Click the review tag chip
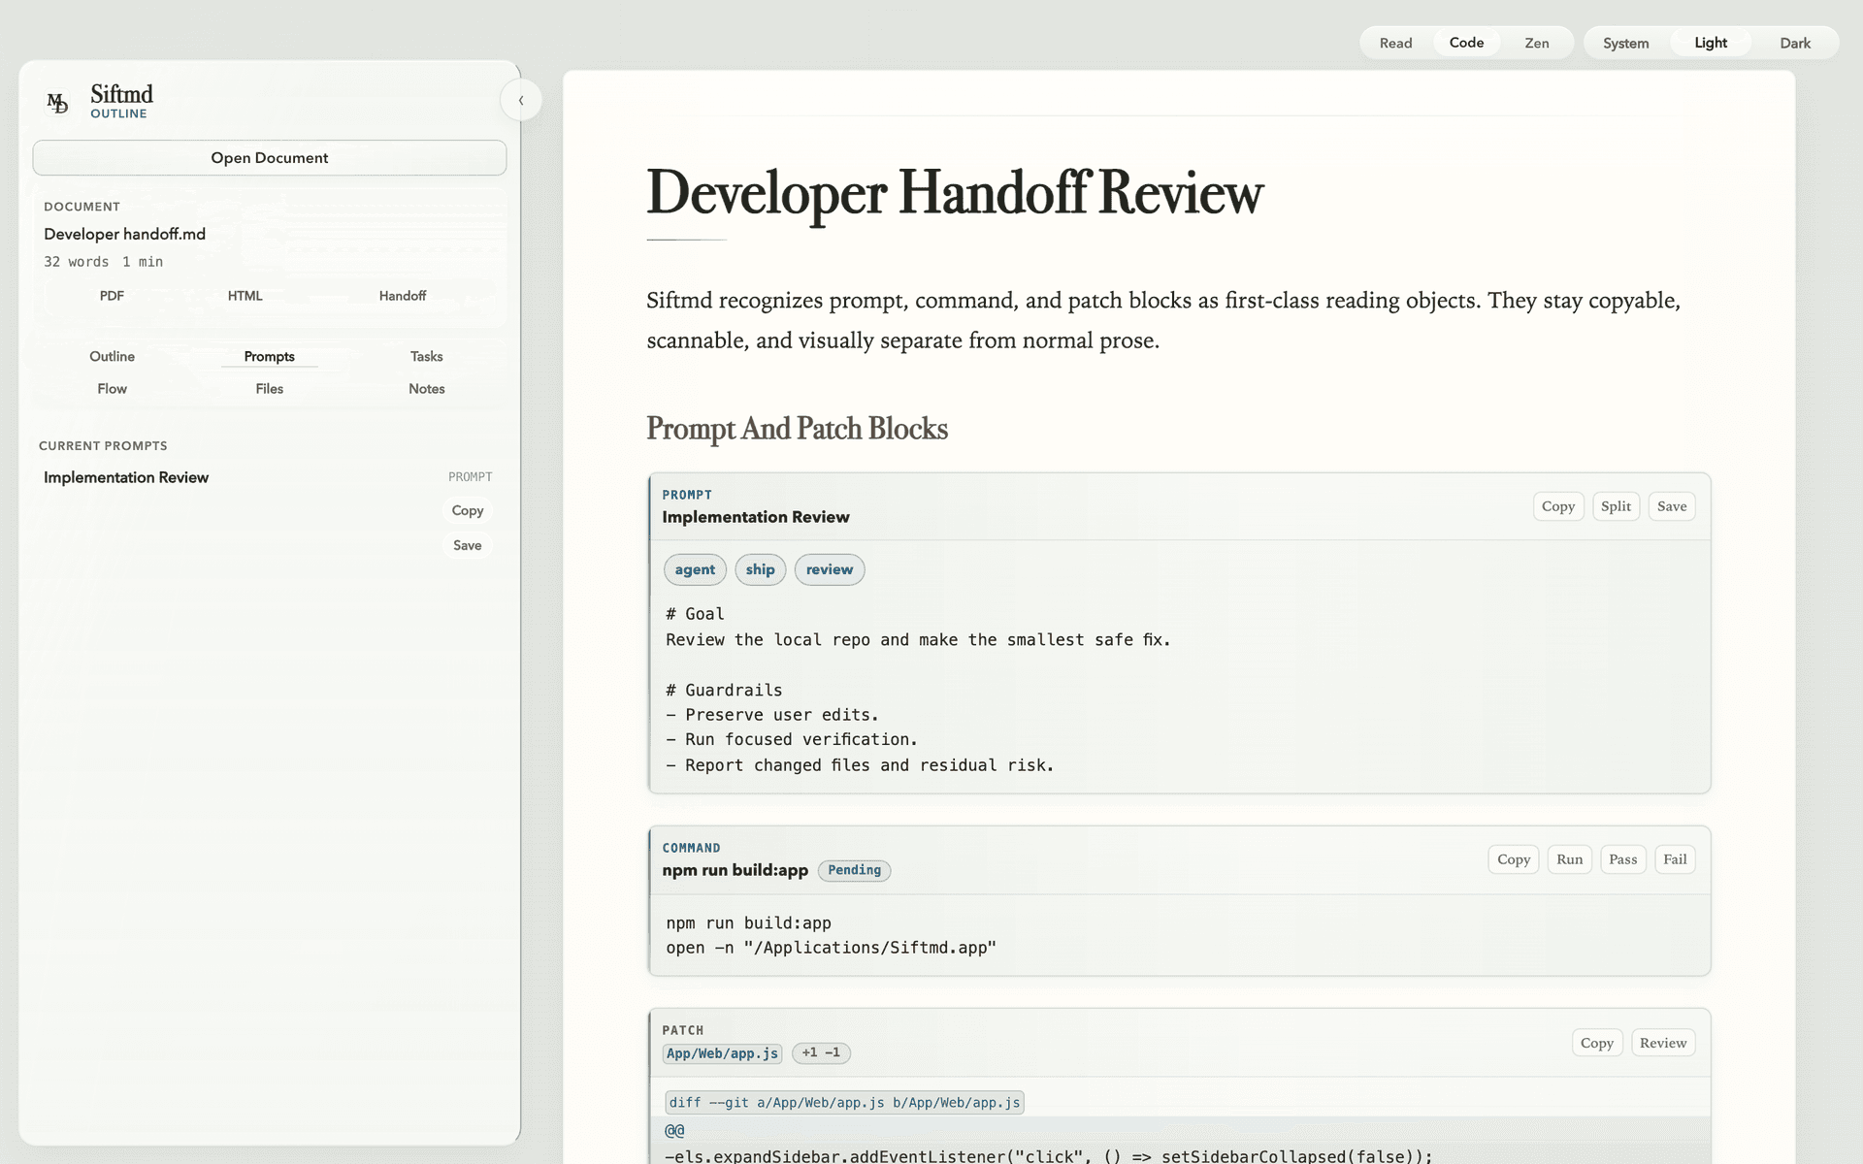The image size is (1863, 1164). 830,569
